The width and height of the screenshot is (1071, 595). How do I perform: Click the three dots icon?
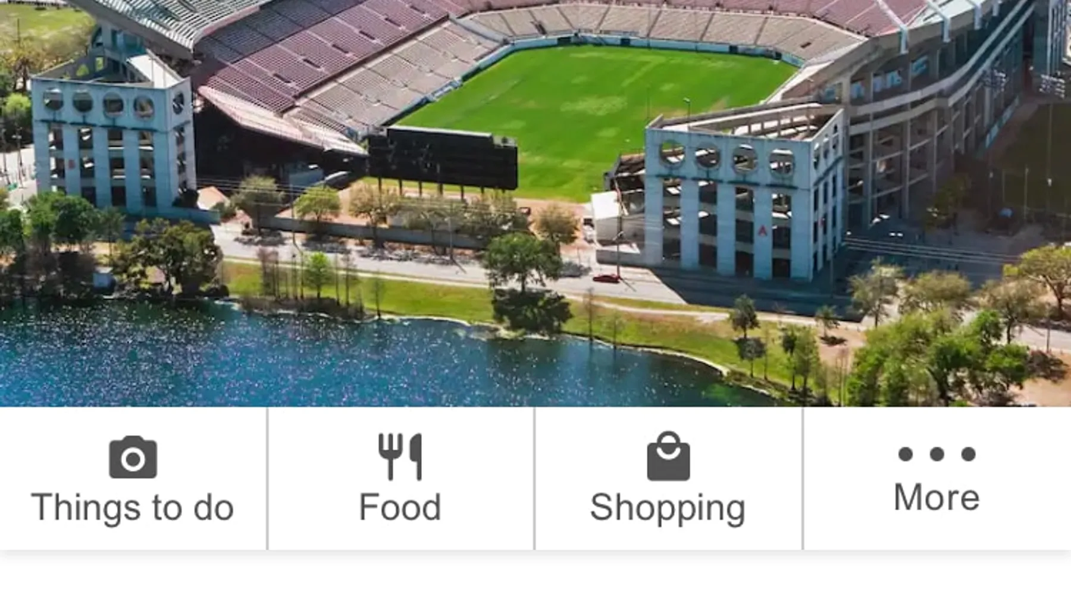[x=937, y=454]
